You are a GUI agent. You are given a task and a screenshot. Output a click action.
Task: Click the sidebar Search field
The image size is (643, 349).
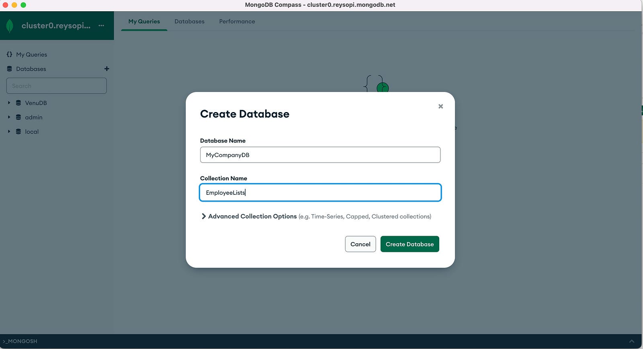point(56,86)
